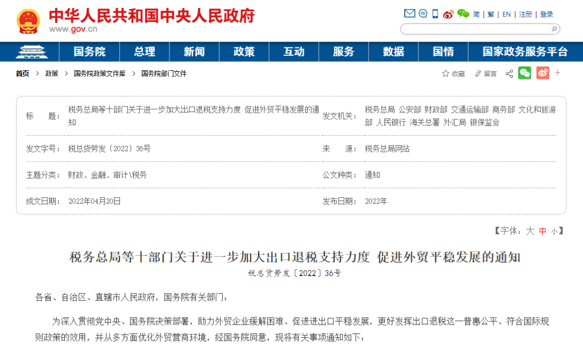Click the 中华人民共和国中央人民政府 title

click(x=152, y=16)
